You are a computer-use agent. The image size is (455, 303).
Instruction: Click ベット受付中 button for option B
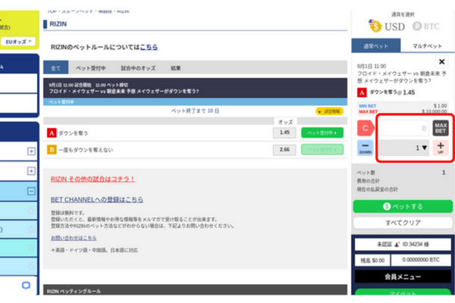click(322, 150)
